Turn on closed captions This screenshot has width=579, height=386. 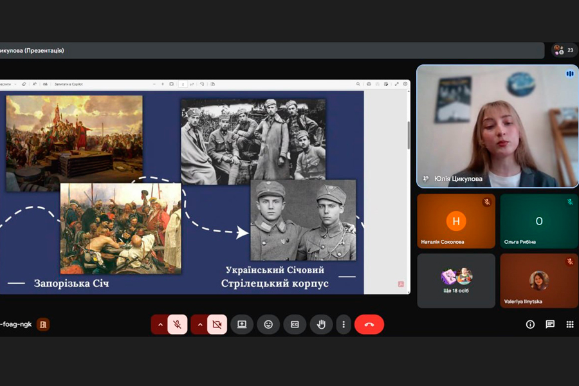tap(295, 325)
